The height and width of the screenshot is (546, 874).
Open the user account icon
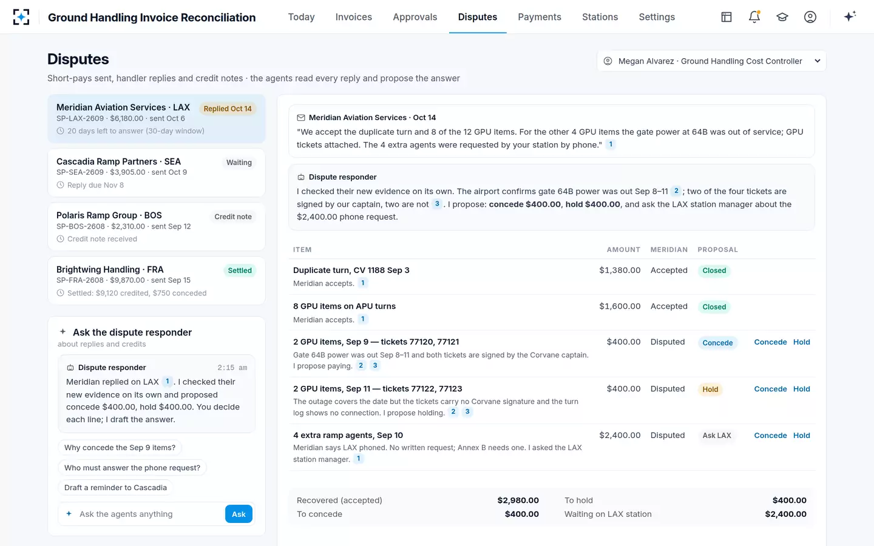pos(810,17)
